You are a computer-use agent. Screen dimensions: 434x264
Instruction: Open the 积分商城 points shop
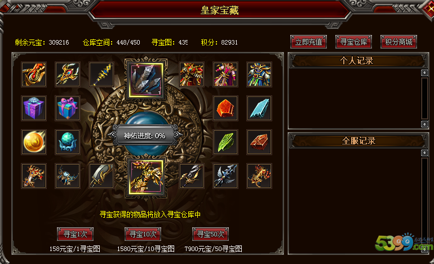pos(398,42)
